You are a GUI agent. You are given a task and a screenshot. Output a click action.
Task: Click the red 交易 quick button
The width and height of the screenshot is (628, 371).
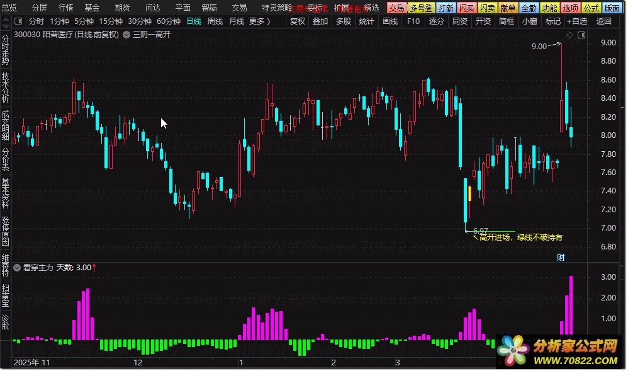pos(396,8)
